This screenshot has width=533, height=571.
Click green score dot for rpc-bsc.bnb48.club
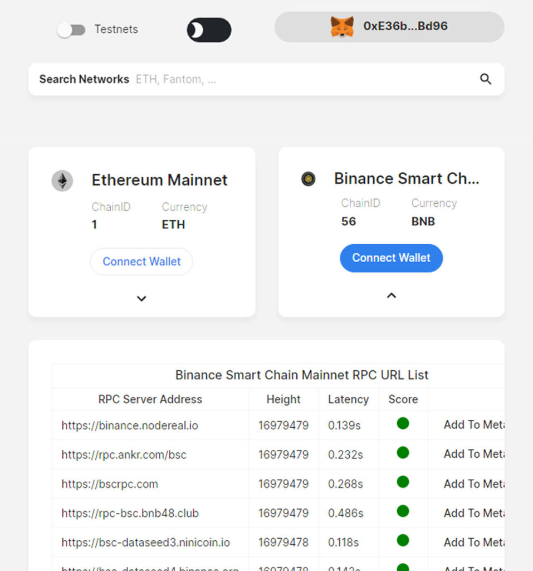coord(403,511)
